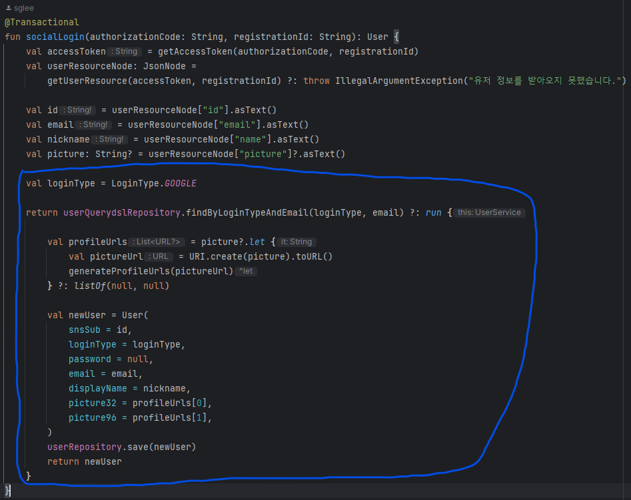This screenshot has height=500, width=631.
Task: Click the "picture" string literal
Action: 263,154
